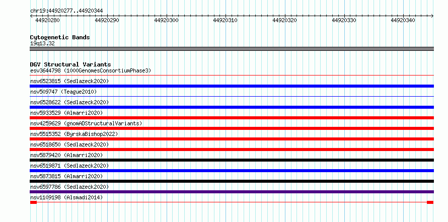Open nsv5515352 (ByrskaBishop2022) label
The height and width of the screenshot is (222, 448).
(74, 134)
